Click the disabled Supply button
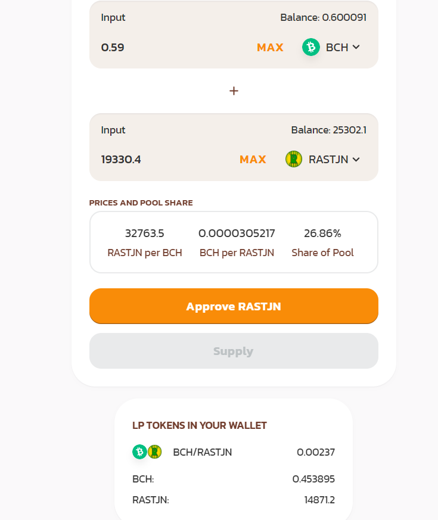 point(234,351)
